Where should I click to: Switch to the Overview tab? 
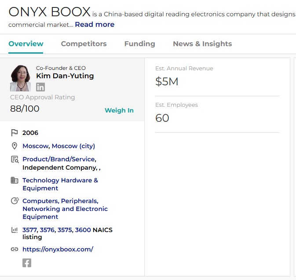pos(26,44)
